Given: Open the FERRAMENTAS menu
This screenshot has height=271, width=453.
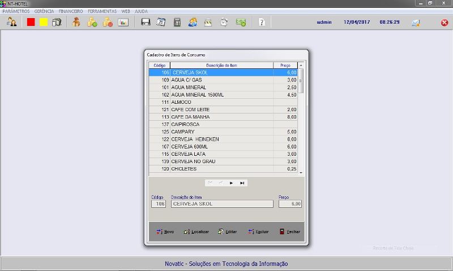Looking at the screenshot, I should tap(102, 11).
